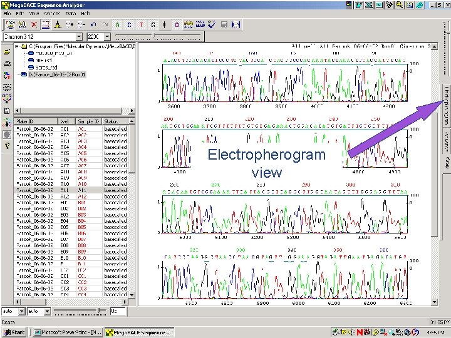Click scroll down arrow of electropherogram pane
Image resolution: width=451 pixels, height=338 pixels.
tap(434, 302)
